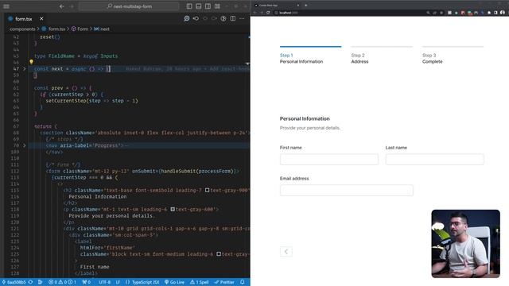Change LF end-of-line sequence
This screenshot has height=286, width=509.
(118, 282)
